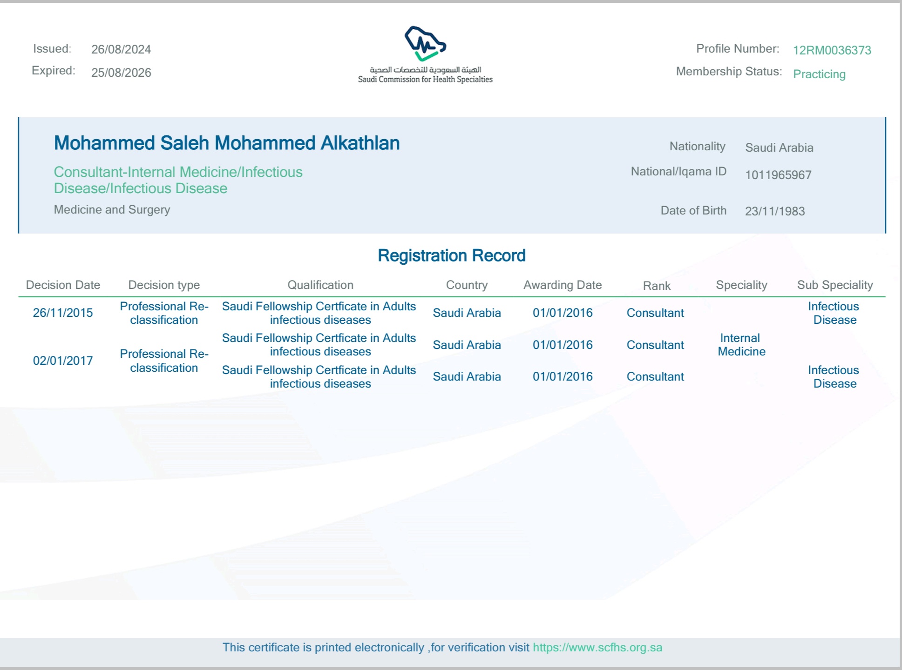This screenshot has height=670, width=902.
Task: Click the Internal Medicine speciality cell
Action: (741, 345)
